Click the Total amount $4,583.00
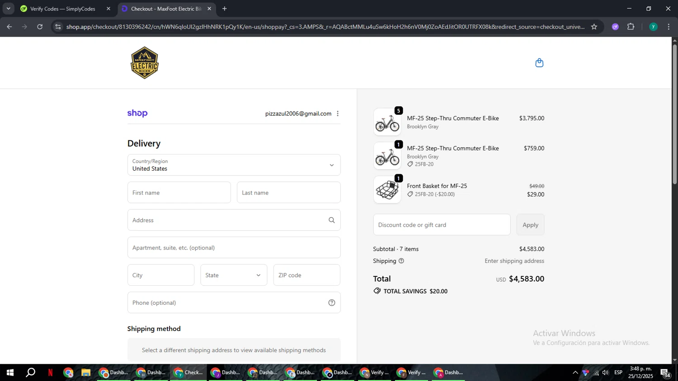Image resolution: width=678 pixels, height=381 pixels. (527, 279)
